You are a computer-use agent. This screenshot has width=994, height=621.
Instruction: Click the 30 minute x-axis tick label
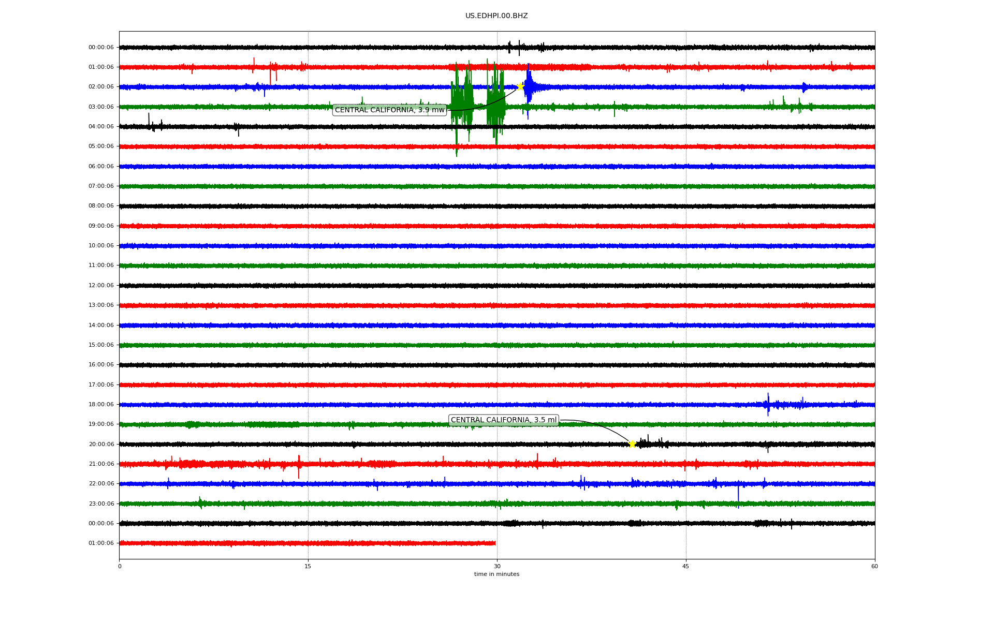(497, 566)
